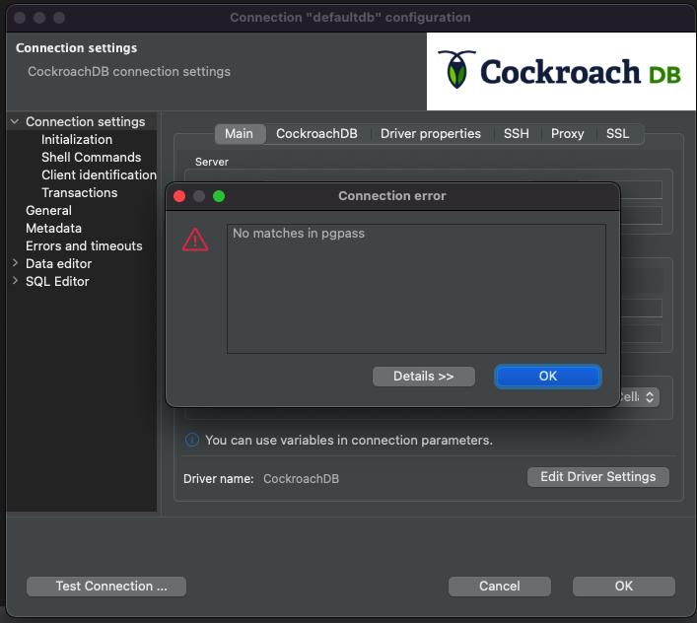
Task: Switch to the CockroachDB tab
Action: click(316, 134)
